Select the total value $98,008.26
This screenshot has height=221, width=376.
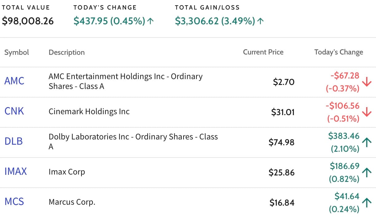coord(28,21)
